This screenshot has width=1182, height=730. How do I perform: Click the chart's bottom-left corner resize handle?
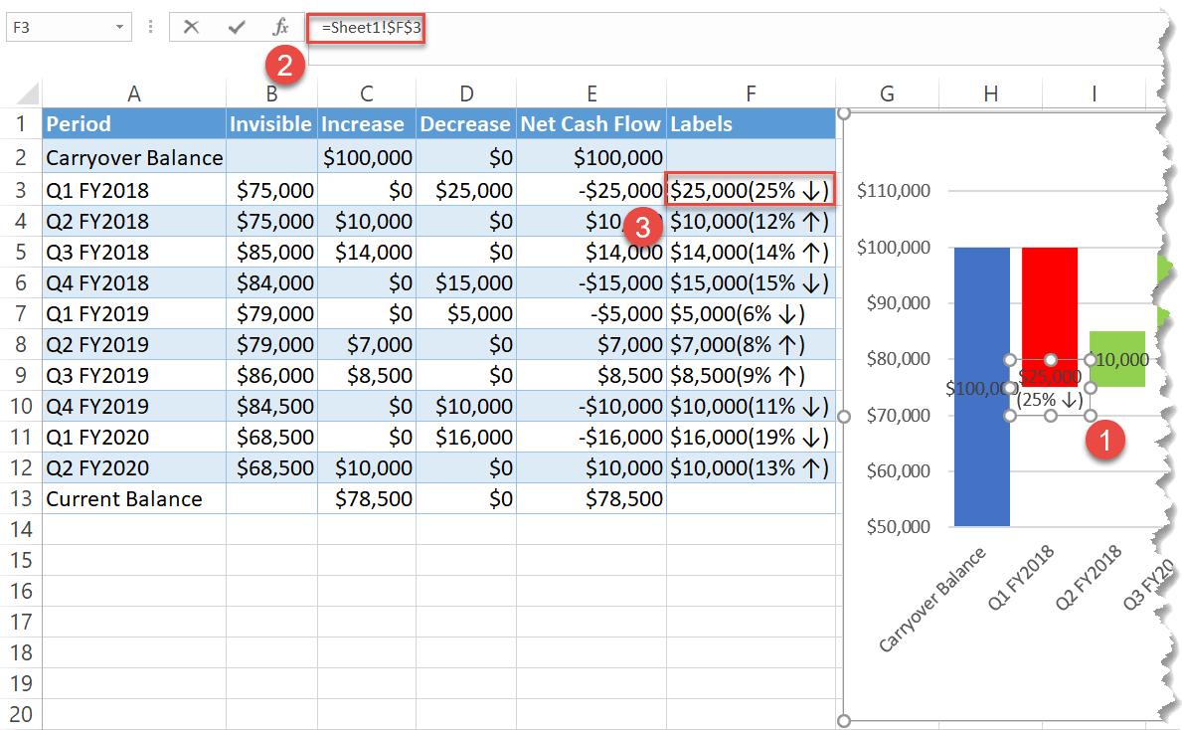[844, 721]
